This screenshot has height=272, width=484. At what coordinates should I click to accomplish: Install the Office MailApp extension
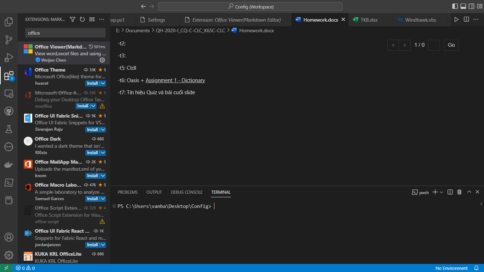point(92,175)
